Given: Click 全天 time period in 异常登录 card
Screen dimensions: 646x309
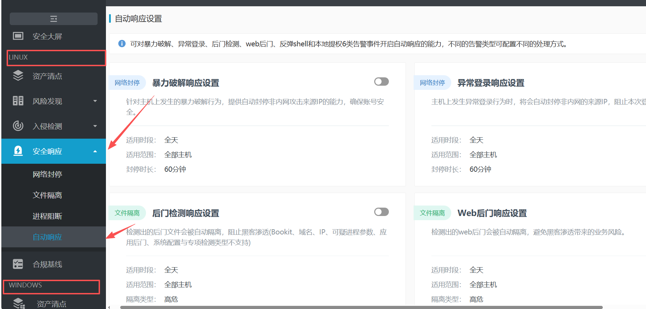Looking at the screenshot, I should pos(477,140).
